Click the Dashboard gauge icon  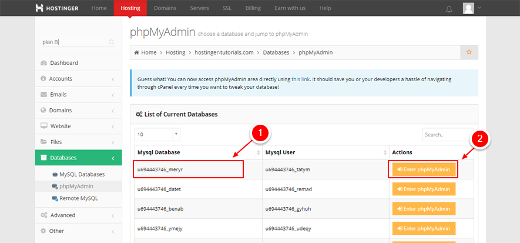click(x=44, y=63)
